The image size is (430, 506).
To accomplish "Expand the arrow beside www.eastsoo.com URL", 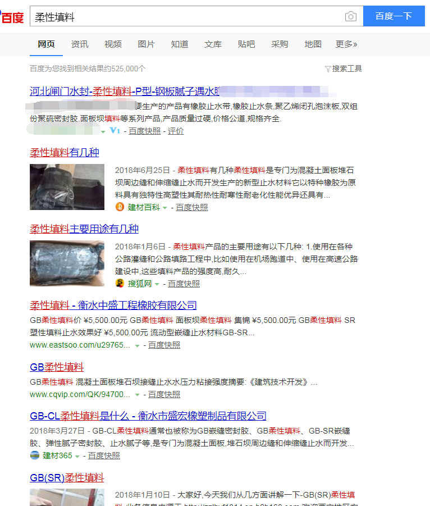I will pyautogui.click(x=137, y=346).
